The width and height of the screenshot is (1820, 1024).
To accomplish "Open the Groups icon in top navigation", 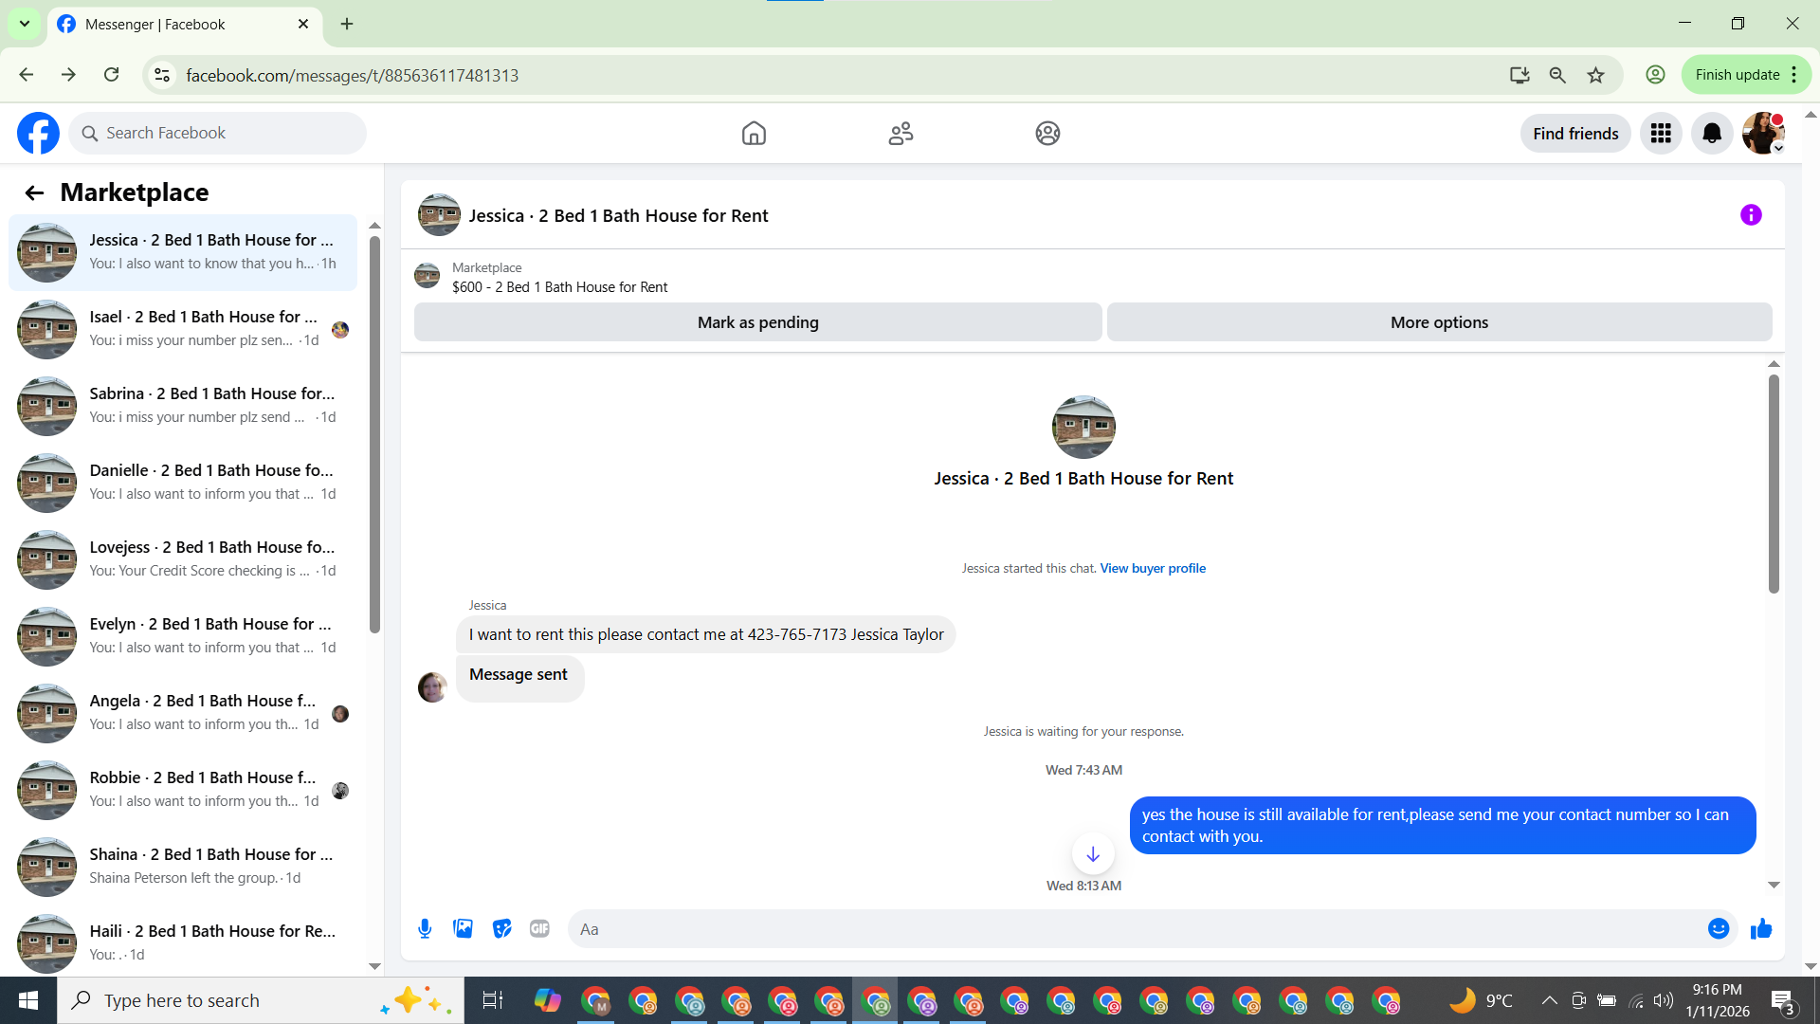I will (1047, 134).
